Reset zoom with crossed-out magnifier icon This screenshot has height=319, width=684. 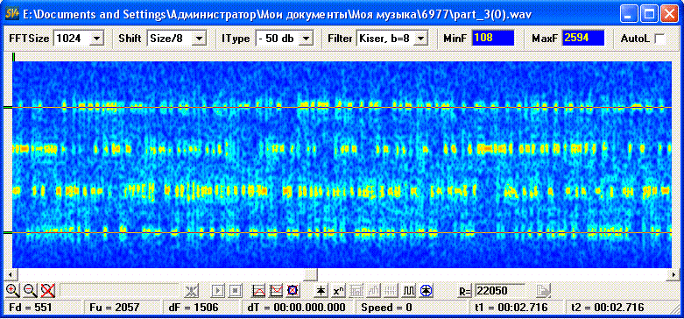46,289
